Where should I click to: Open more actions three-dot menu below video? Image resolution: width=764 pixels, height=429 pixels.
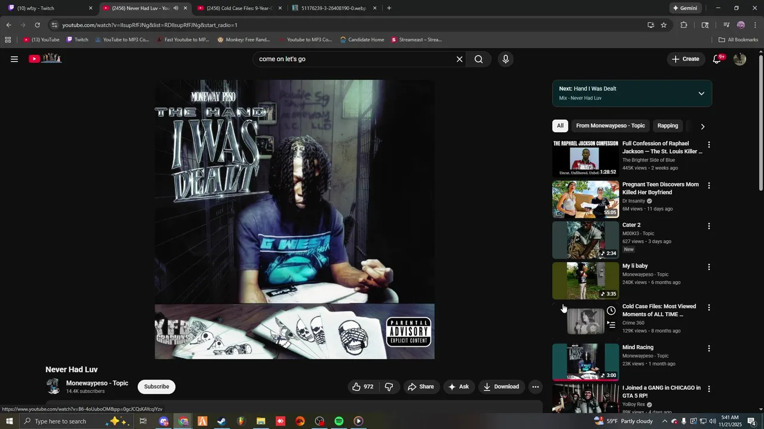[x=535, y=387]
